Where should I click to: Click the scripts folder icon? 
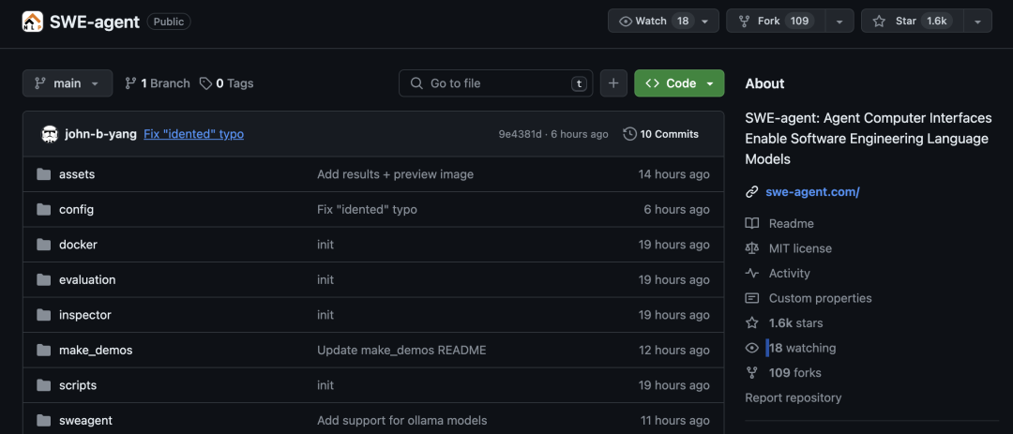[x=43, y=385]
